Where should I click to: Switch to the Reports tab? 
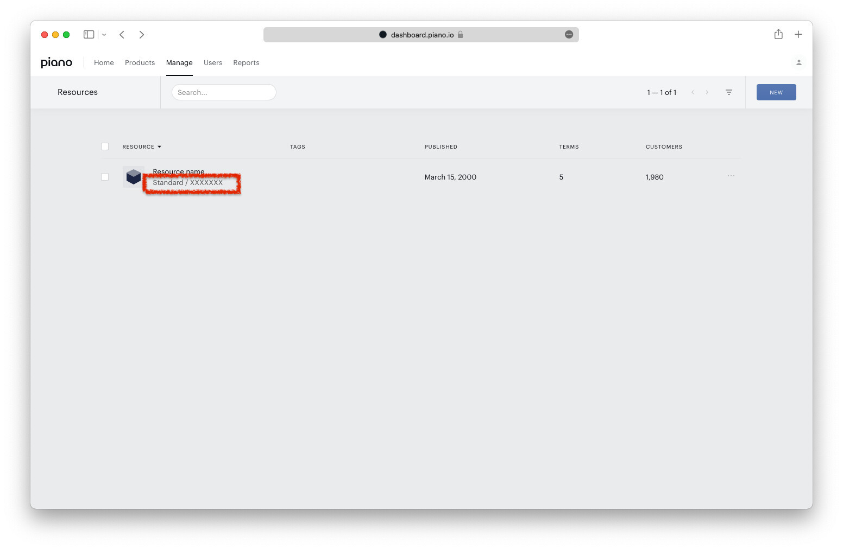pyautogui.click(x=246, y=62)
